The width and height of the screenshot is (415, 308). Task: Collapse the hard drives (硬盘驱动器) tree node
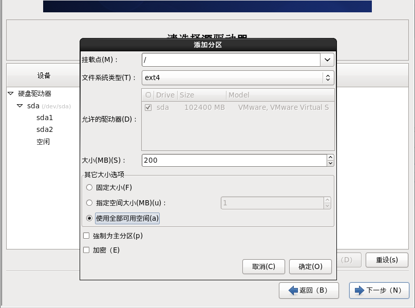(11, 93)
